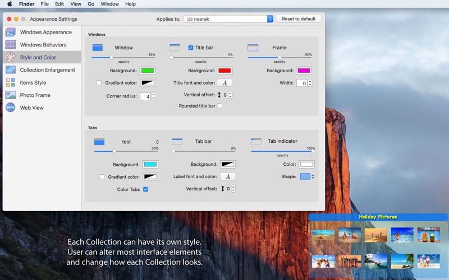Viewport: 449px width, 280px height.
Task: Click the Reset to default button
Action: point(299,19)
